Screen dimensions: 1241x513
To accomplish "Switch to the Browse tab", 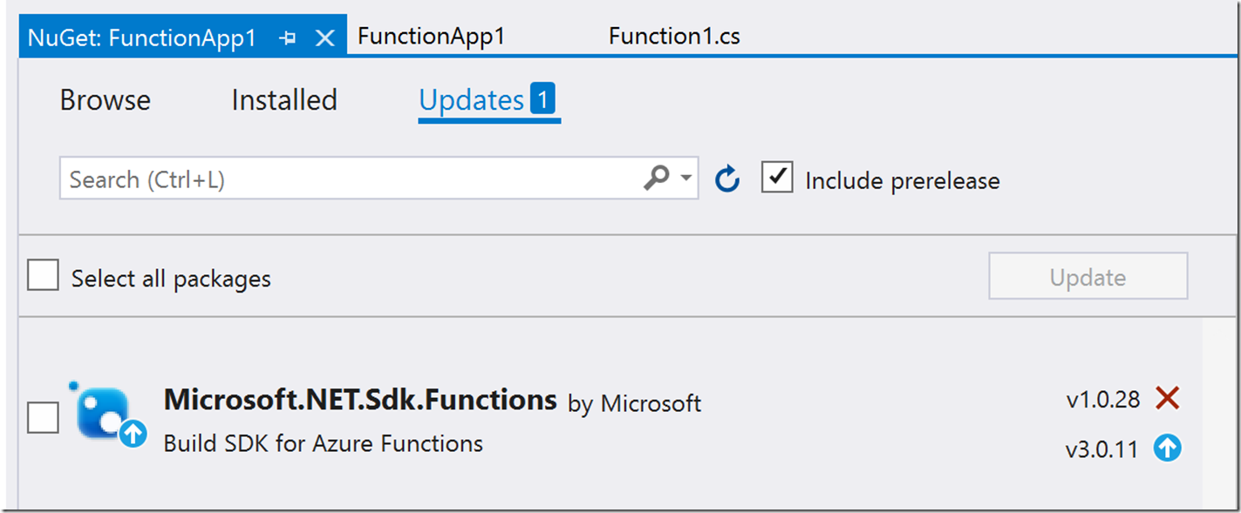I will pyautogui.click(x=106, y=100).
